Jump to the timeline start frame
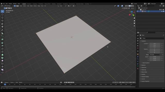165x92 pixels. (65, 82)
